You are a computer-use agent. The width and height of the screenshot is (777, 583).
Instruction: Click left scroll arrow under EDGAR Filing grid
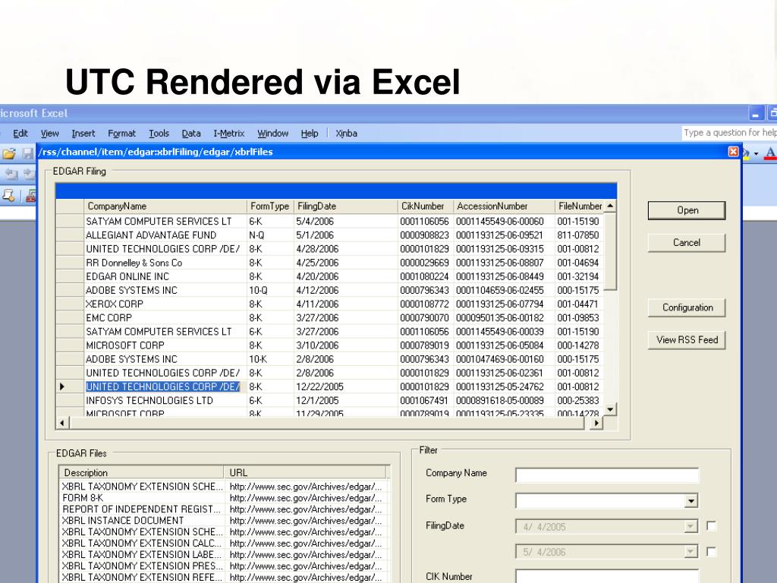62,423
